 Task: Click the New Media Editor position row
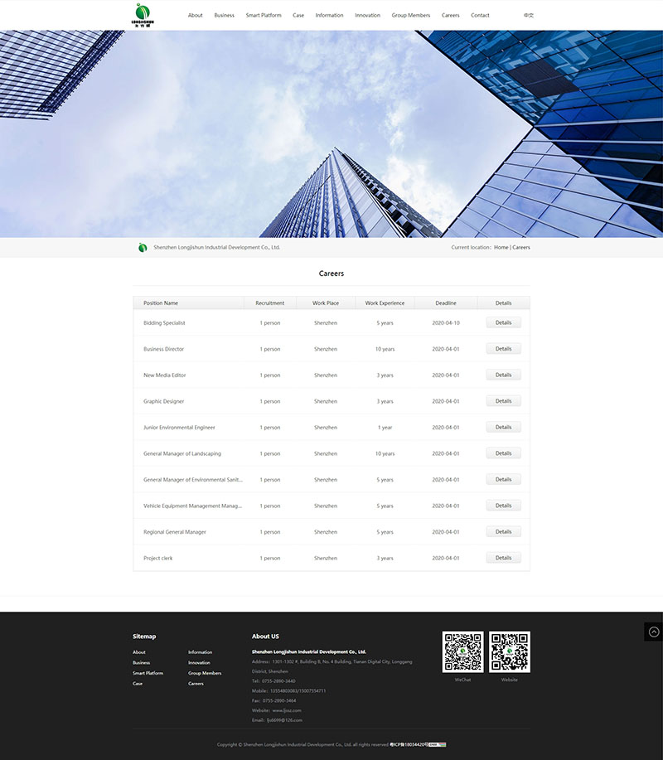click(x=165, y=375)
